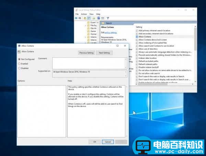Click the Up One Level folder toolbar icon
The height and width of the screenshot is (156, 206).
click(85, 18)
